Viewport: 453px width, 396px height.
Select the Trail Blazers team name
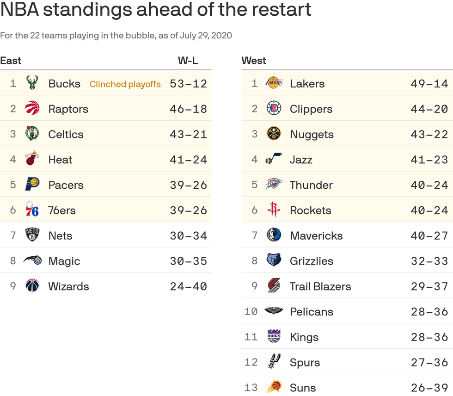320,286
